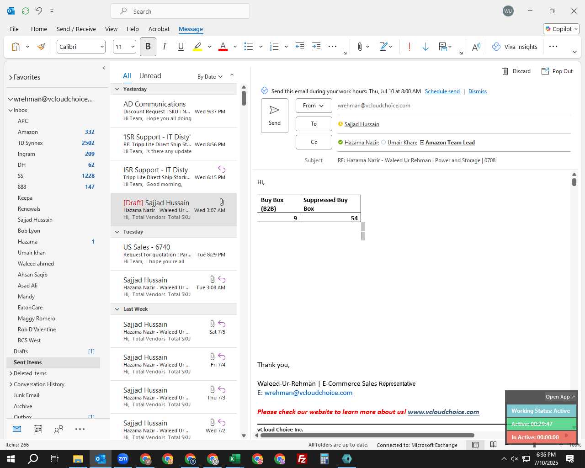Viewport: 585px width, 468px height.
Task: Expand the Deleted Items folder
Action: pyautogui.click(x=11, y=373)
